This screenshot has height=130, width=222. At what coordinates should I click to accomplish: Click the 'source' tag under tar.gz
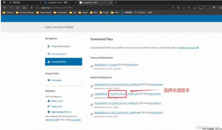pos(117,69)
